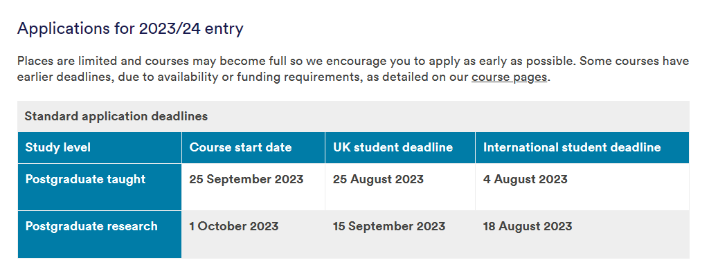The height and width of the screenshot is (278, 709).
Task: Select the 'Study level' column header
Action: 58,147
